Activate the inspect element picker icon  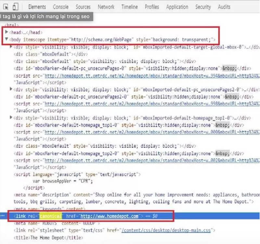point(6,7)
